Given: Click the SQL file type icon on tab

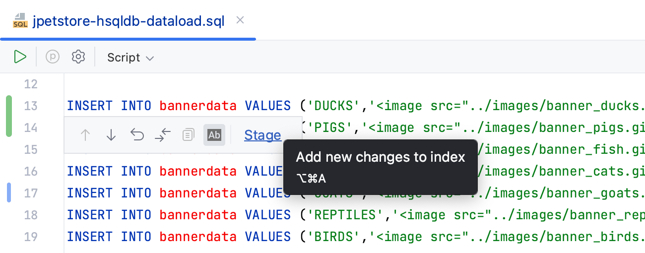Looking at the screenshot, I should [x=20, y=21].
